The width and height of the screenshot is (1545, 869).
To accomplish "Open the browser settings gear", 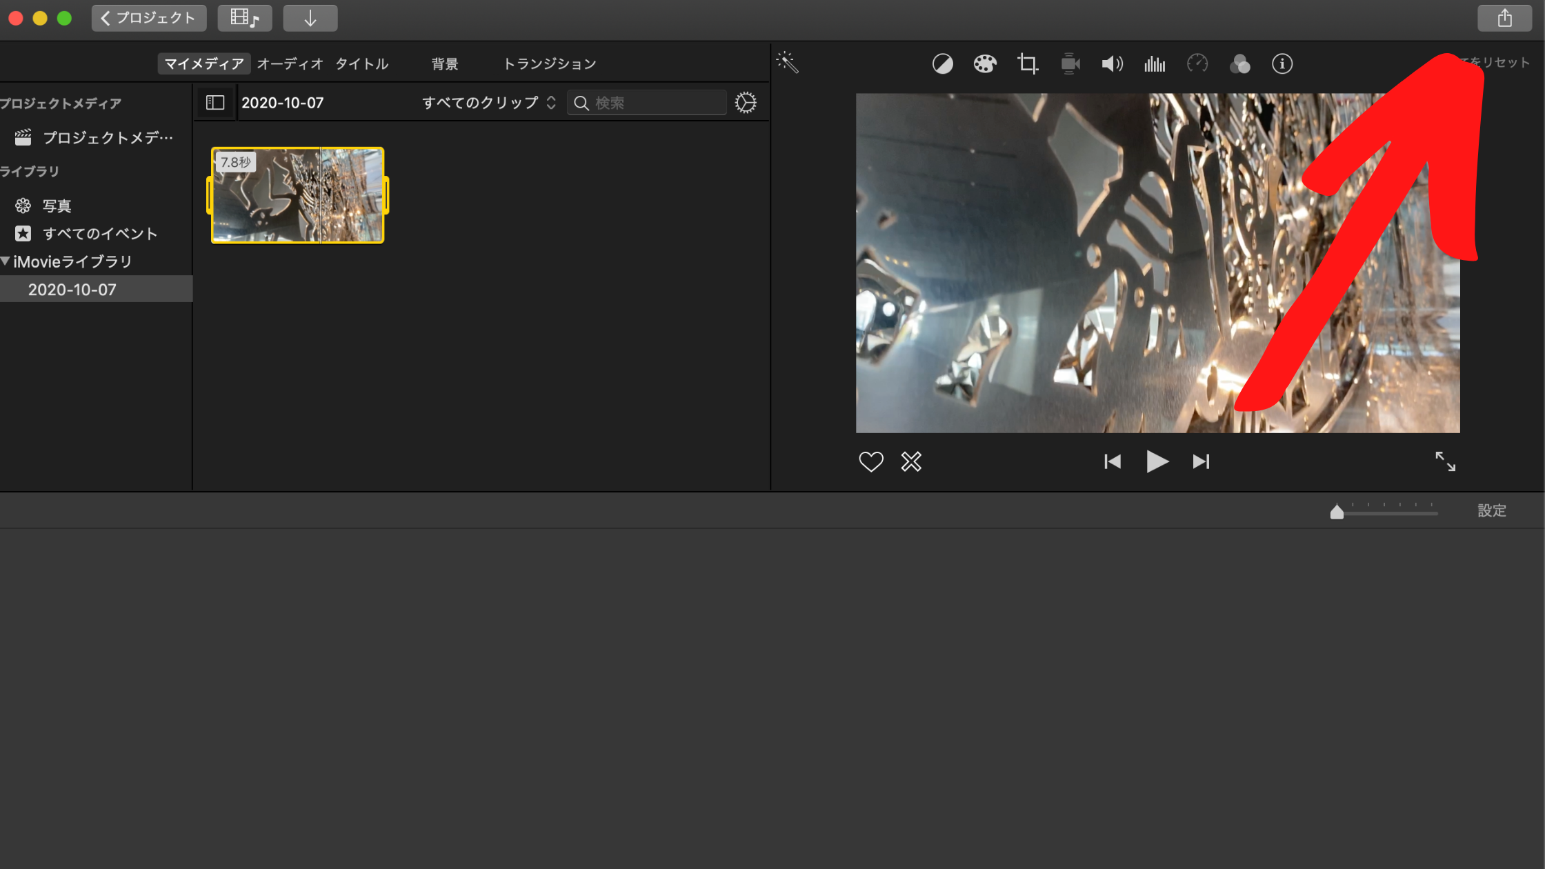I will 746,103.
